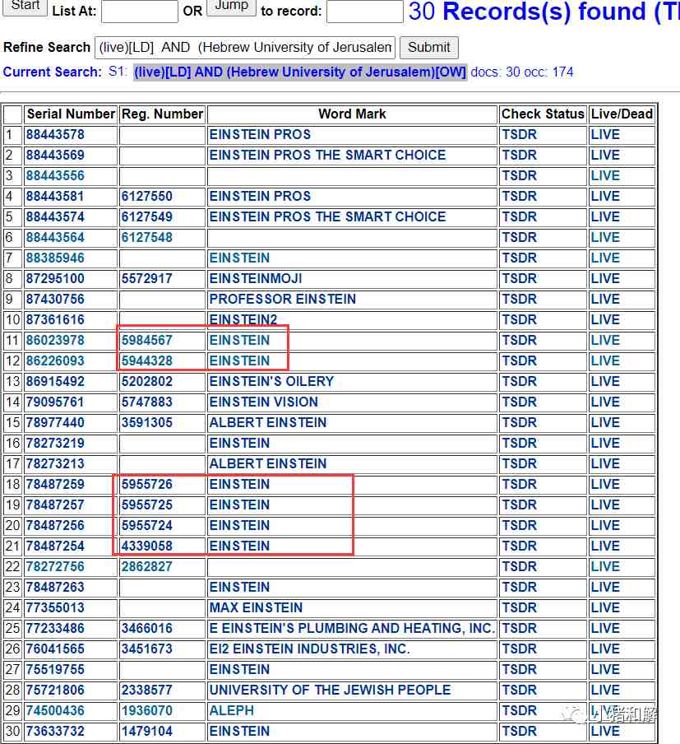Open serial number 78977440

pyautogui.click(x=55, y=422)
